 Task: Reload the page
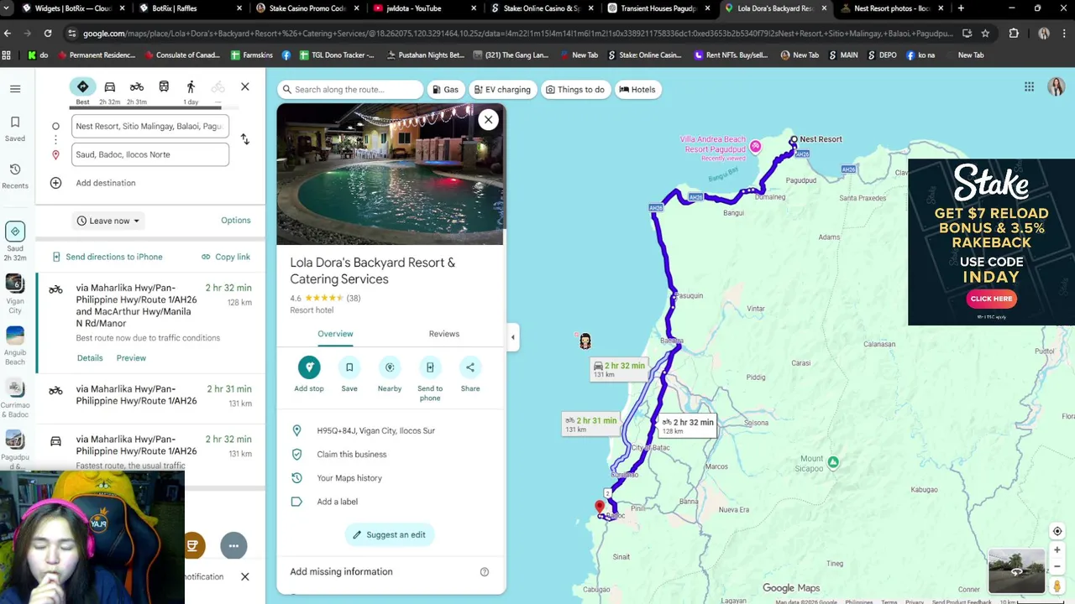[x=48, y=34]
